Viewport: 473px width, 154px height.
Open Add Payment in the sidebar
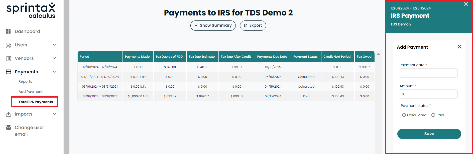point(31,92)
